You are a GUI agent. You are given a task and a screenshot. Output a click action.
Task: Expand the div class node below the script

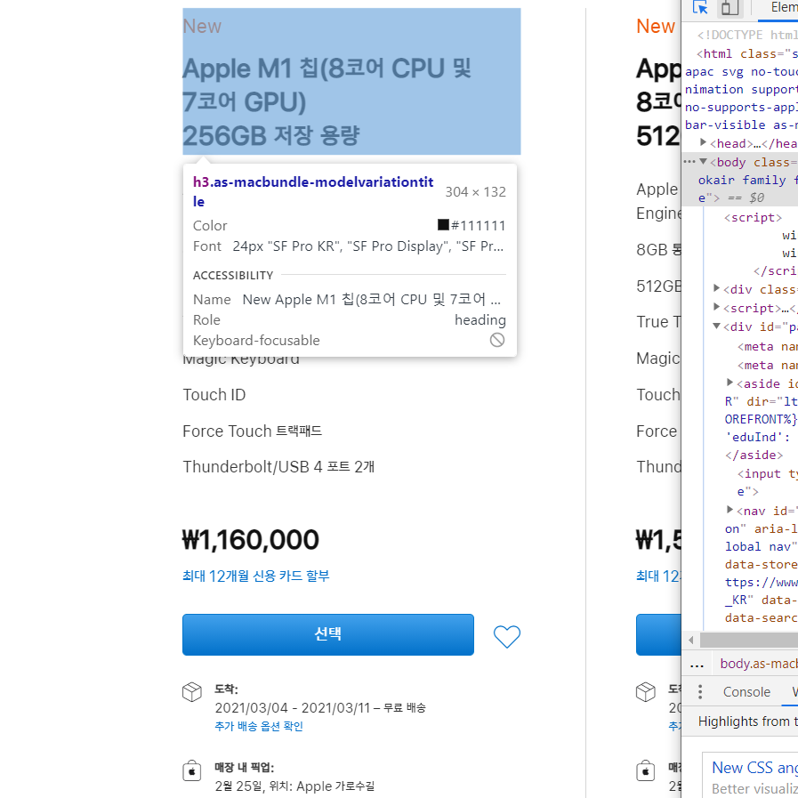click(x=716, y=288)
